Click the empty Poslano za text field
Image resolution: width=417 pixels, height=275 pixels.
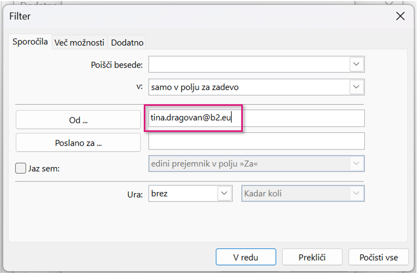coord(256,141)
